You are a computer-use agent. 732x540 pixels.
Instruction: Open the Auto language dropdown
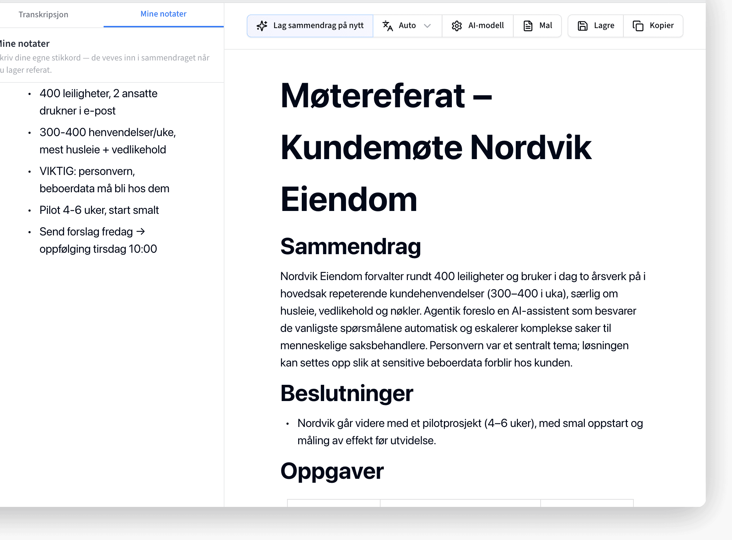[x=407, y=26]
